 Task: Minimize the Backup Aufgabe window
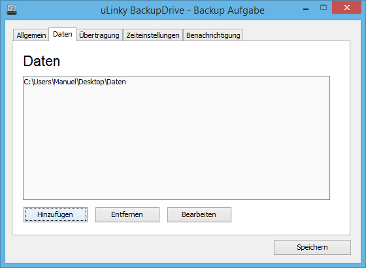click(x=306, y=9)
